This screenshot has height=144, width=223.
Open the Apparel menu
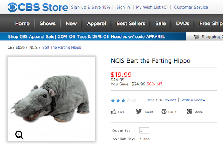96,23
